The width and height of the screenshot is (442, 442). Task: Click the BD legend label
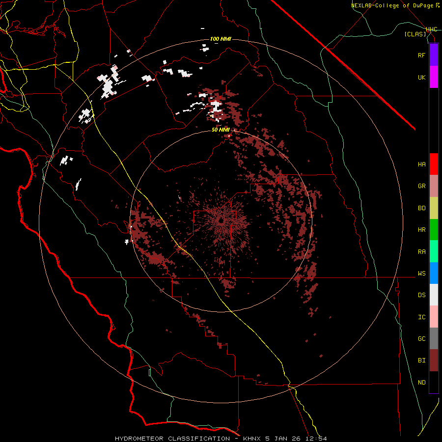(x=421, y=208)
